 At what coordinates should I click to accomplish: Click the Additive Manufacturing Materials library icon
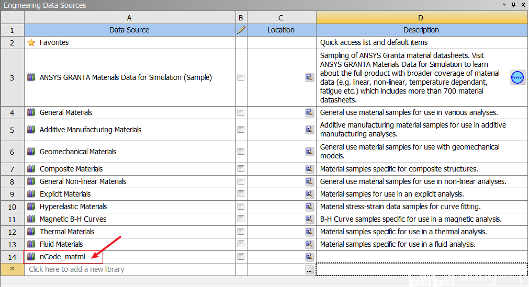(x=31, y=130)
